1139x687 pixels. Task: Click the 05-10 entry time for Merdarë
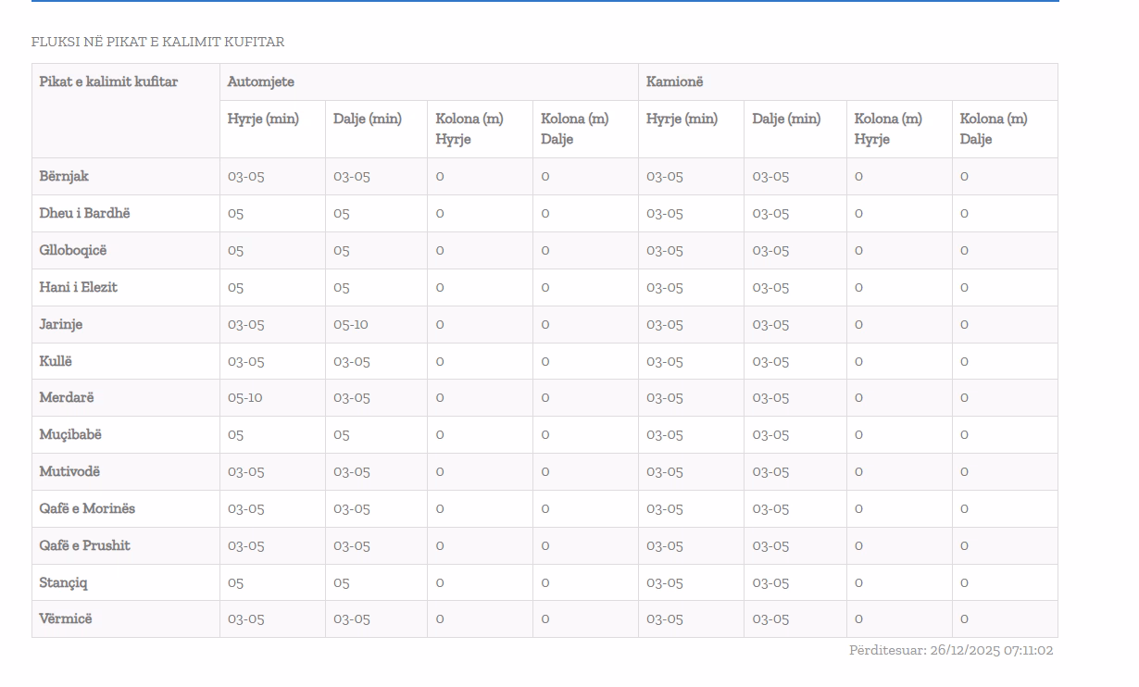pyautogui.click(x=244, y=397)
